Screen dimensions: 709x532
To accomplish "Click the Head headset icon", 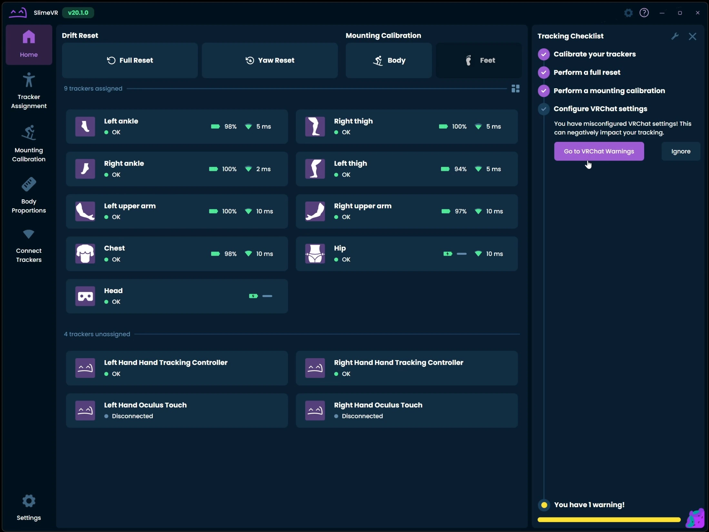I will [x=85, y=296].
